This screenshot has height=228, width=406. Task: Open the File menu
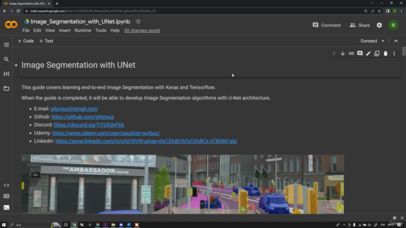pyautogui.click(x=25, y=30)
